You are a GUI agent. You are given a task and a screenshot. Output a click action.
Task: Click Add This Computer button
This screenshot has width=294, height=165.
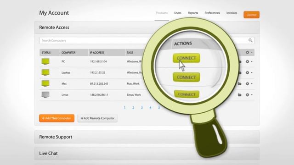click(57, 118)
